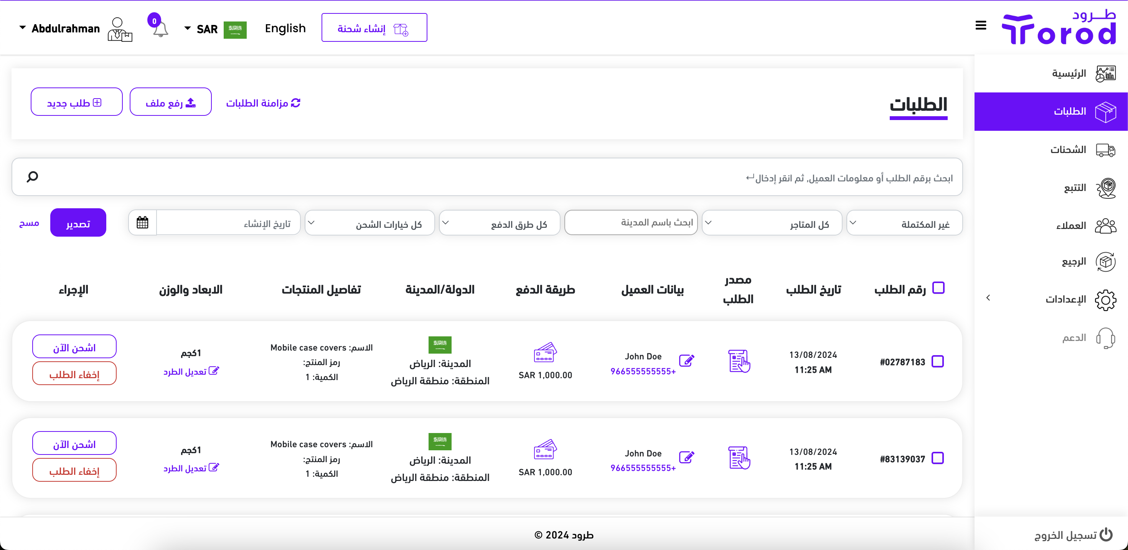This screenshot has height=550, width=1128.
Task: Click مزامنة الطلبات sync orders link
Action: (x=263, y=103)
